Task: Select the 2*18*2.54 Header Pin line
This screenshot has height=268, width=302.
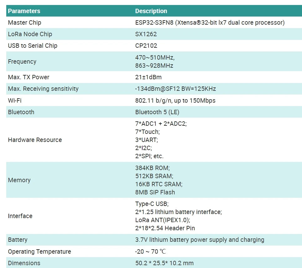Action: (165, 228)
